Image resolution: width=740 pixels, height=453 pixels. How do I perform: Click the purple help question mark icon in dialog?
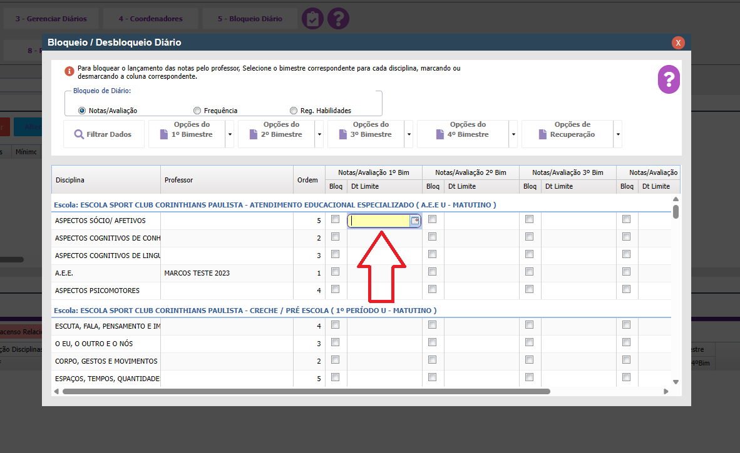669,79
